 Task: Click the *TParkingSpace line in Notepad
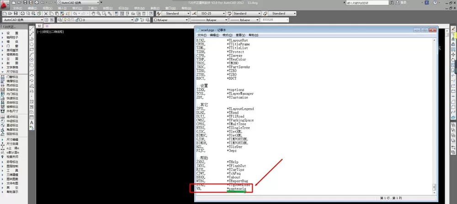(240, 120)
